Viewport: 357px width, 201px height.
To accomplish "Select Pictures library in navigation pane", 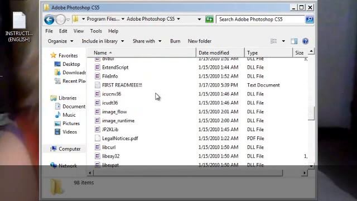I will [67, 123].
